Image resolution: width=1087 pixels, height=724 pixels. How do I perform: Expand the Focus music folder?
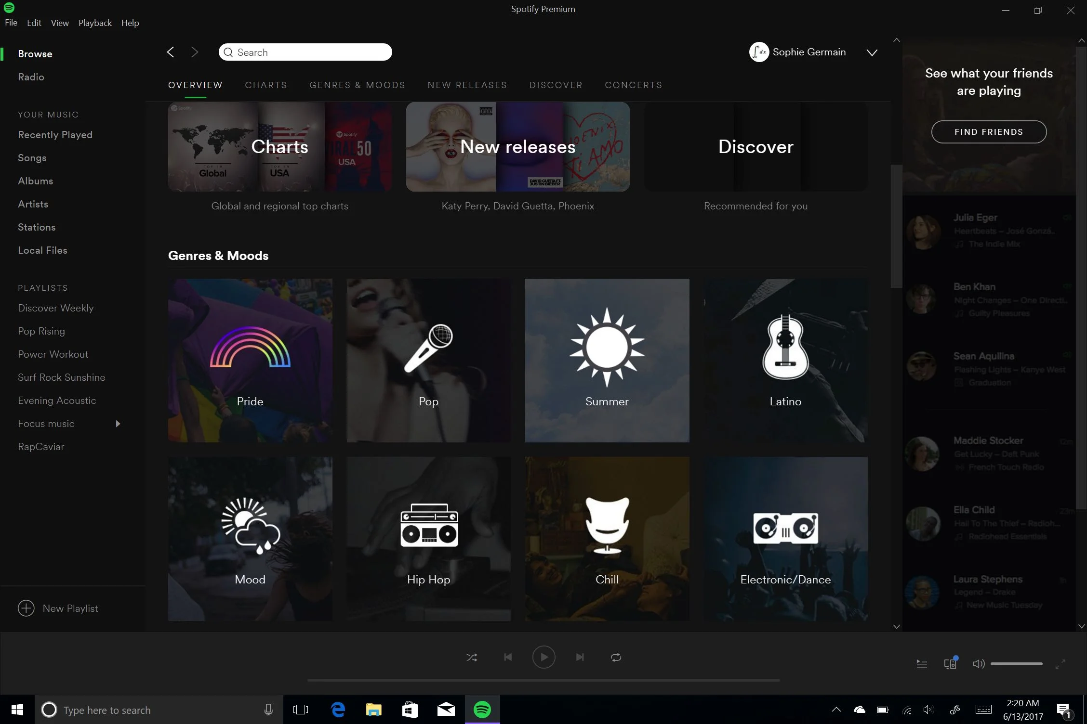118,424
